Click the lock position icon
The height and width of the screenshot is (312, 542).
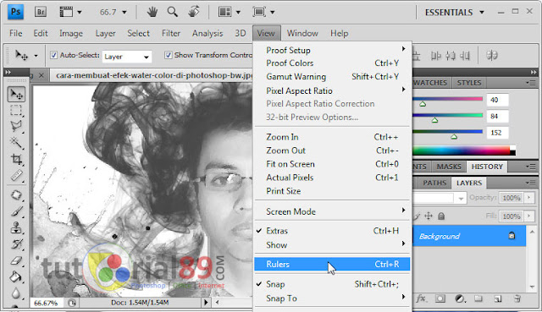tap(429, 216)
